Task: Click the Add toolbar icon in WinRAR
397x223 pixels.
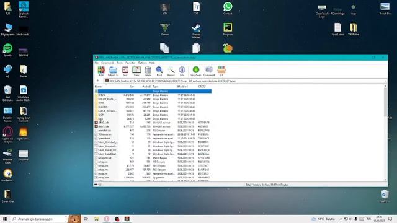Action: click(101, 71)
